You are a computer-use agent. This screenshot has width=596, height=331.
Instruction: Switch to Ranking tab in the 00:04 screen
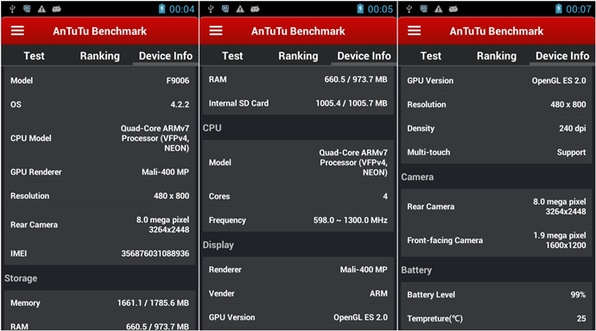(x=100, y=56)
